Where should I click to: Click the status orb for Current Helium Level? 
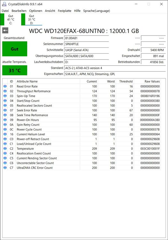tap(5, 134)
